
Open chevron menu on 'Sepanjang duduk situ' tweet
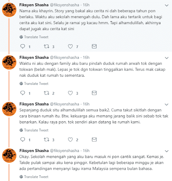[167, 105]
